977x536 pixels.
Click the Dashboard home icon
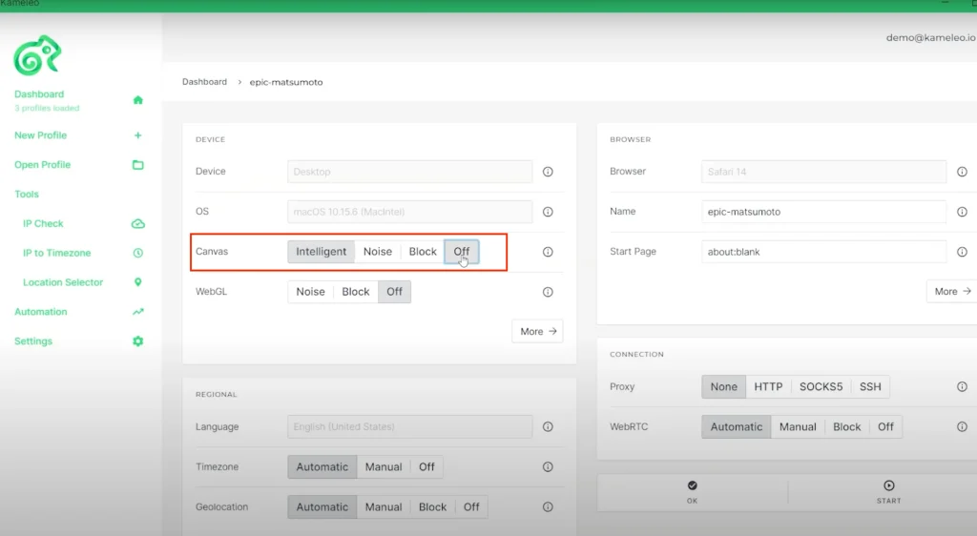[137, 99]
